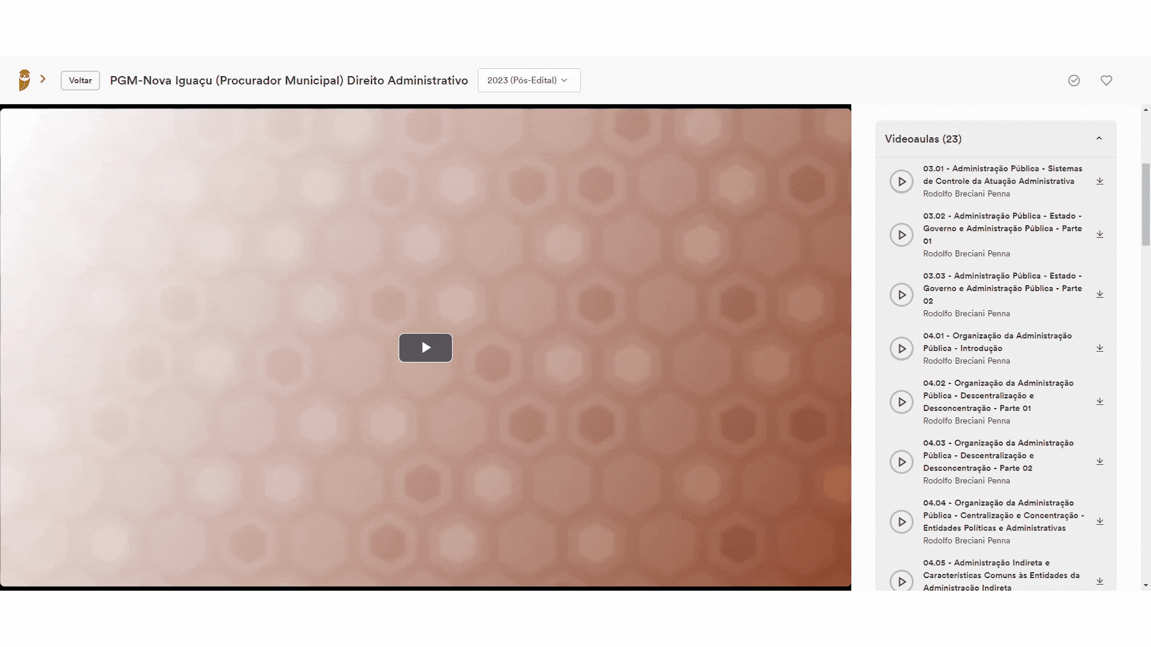
Task: Play lesson 03.02 Estado Governo Parte 01
Action: tap(902, 235)
